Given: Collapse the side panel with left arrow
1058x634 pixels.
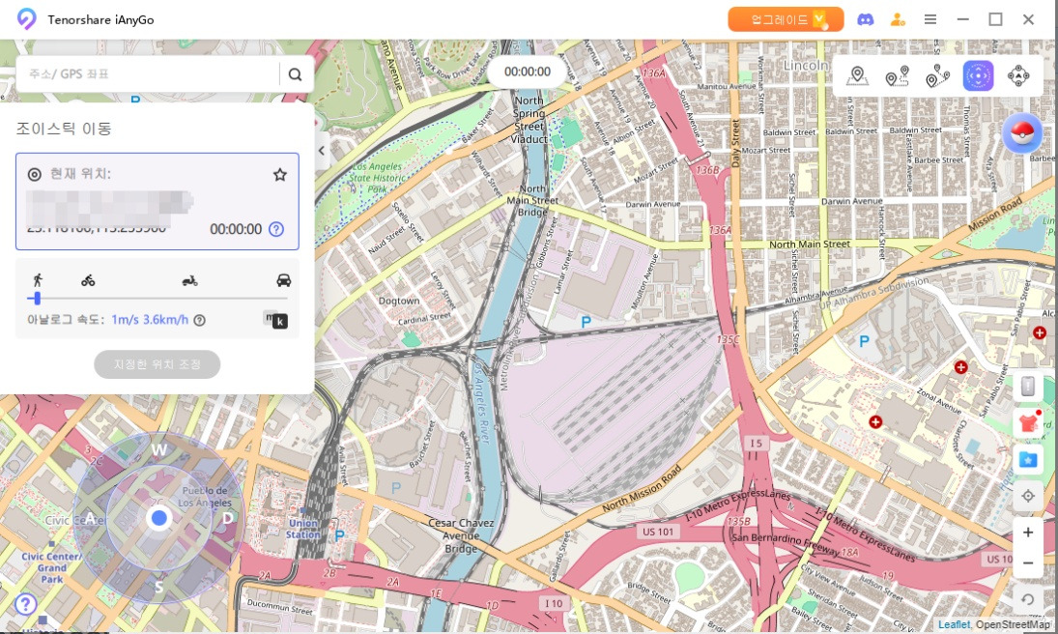Looking at the screenshot, I should [322, 151].
